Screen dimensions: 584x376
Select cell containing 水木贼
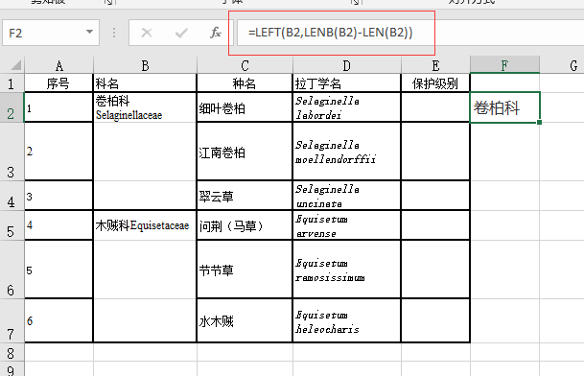[245, 320]
